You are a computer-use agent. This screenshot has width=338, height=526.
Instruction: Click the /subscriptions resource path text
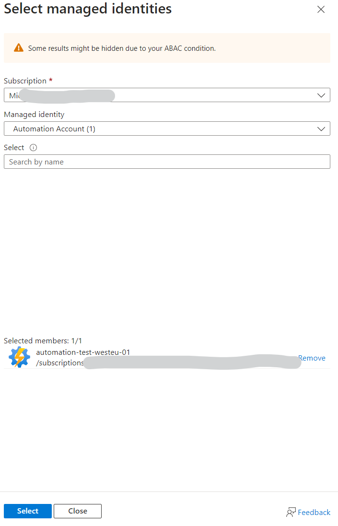coord(59,362)
